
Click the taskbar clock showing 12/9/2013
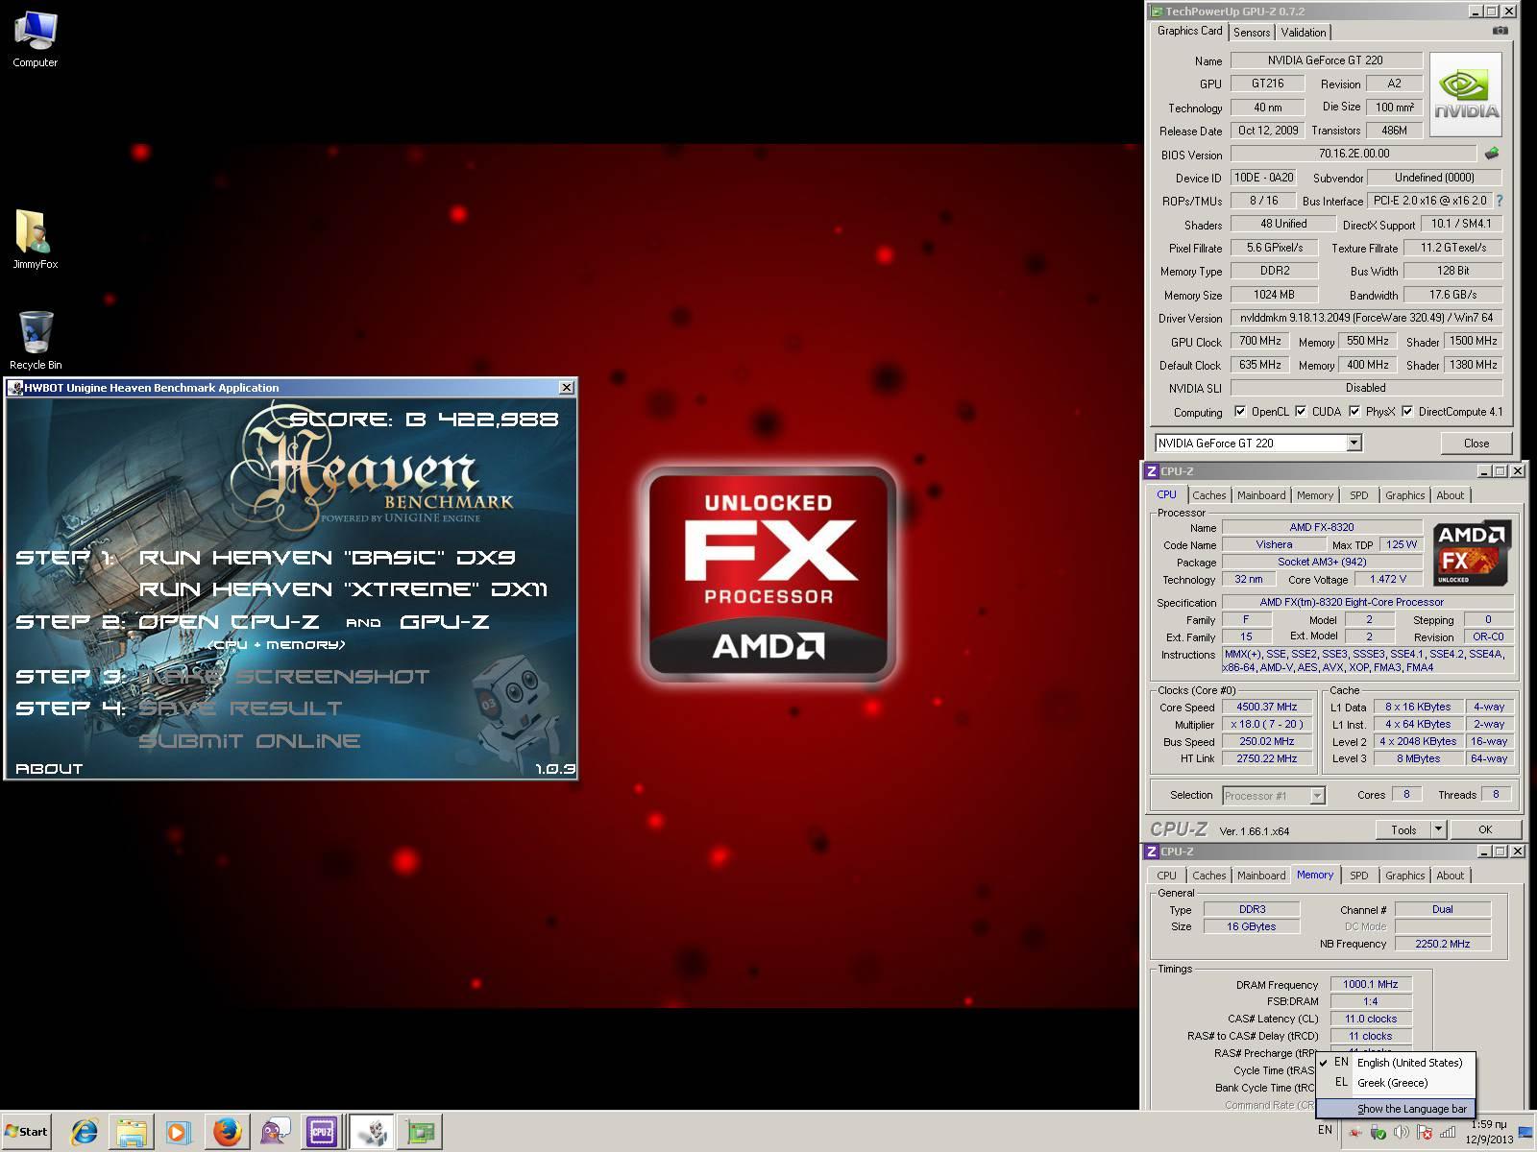(x=1488, y=1132)
